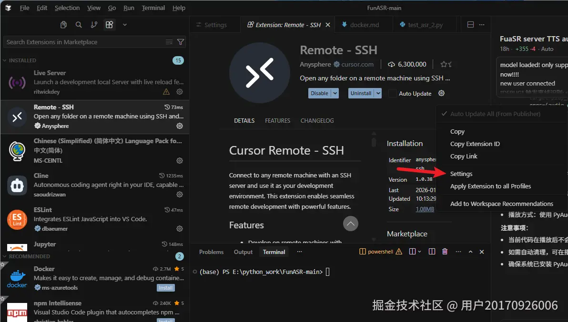Select the Extensions view icon
Viewport: 568px width, 322px height.
(x=110, y=25)
